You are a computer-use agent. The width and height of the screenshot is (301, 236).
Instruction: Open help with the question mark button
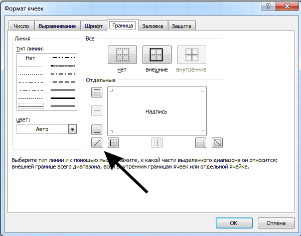click(268, 6)
